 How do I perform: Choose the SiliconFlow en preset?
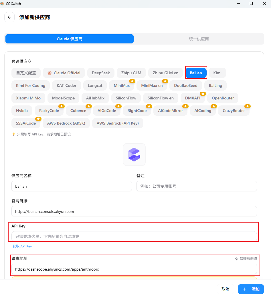tap(161, 98)
